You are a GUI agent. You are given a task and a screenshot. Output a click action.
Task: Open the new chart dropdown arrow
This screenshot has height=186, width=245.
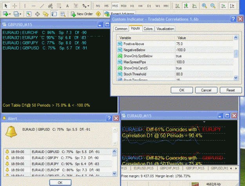click(10, 14)
